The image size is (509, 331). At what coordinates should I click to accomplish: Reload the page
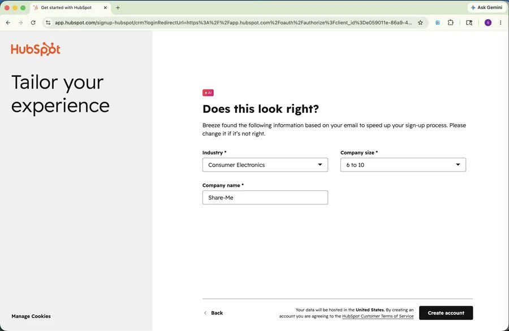pyautogui.click(x=33, y=23)
